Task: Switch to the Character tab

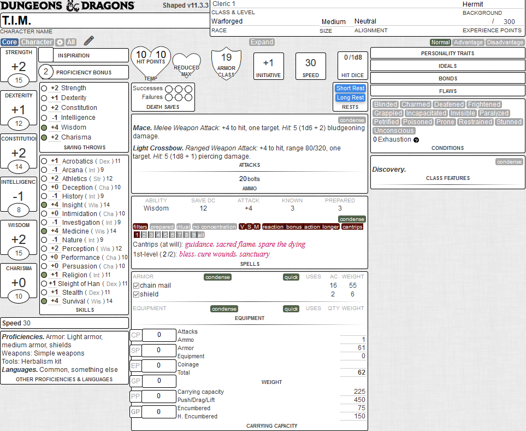Action: coord(37,42)
